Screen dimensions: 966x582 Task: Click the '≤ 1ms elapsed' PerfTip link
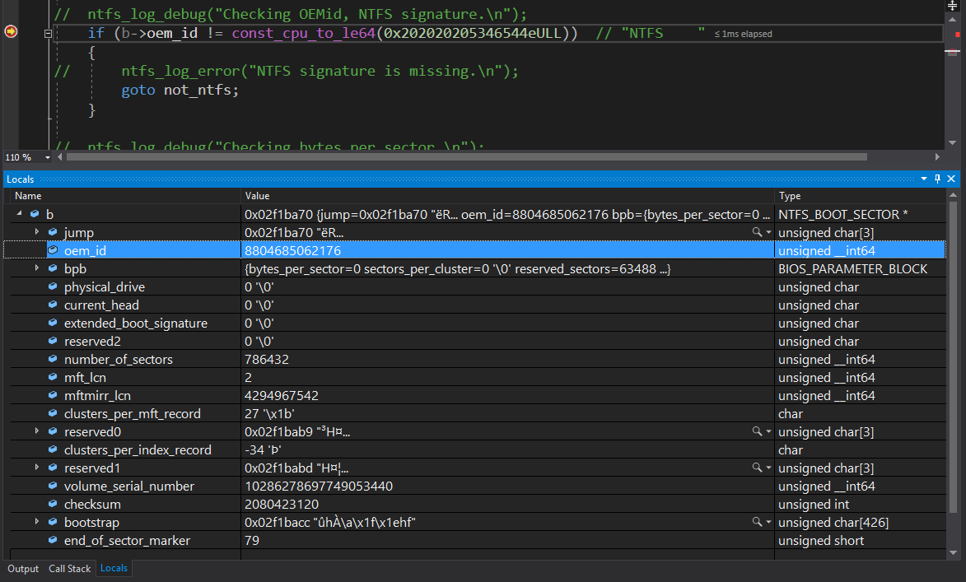tap(743, 34)
